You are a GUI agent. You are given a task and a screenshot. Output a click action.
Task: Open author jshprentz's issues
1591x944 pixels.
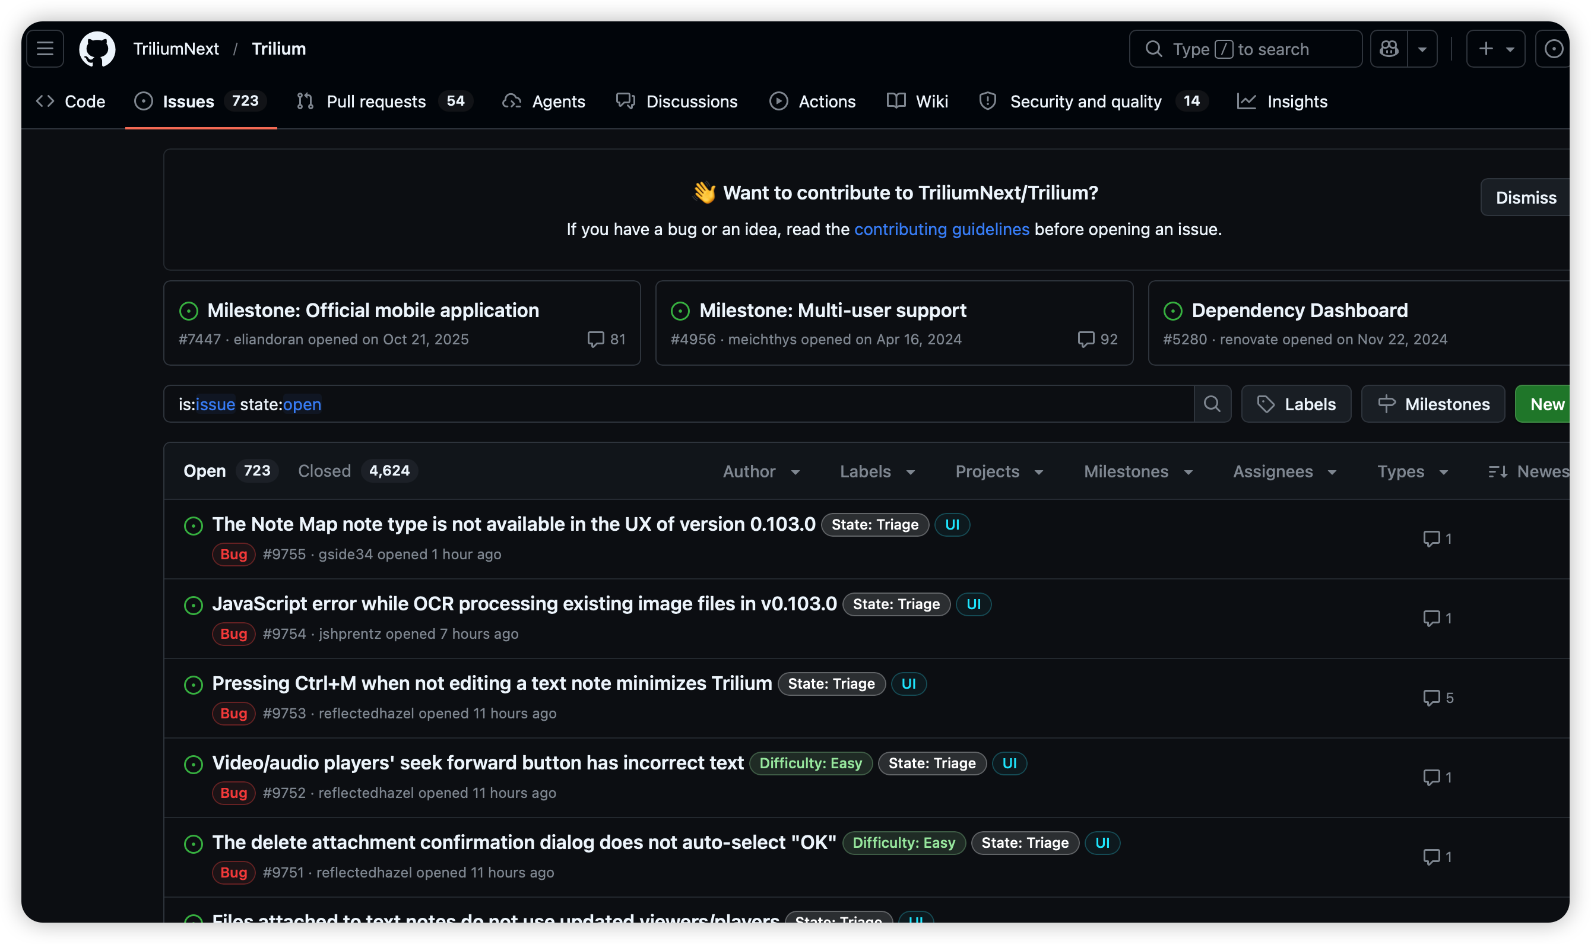click(350, 633)
